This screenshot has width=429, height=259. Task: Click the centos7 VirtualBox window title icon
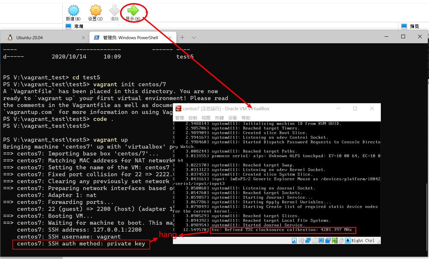(x=178, y=108)
